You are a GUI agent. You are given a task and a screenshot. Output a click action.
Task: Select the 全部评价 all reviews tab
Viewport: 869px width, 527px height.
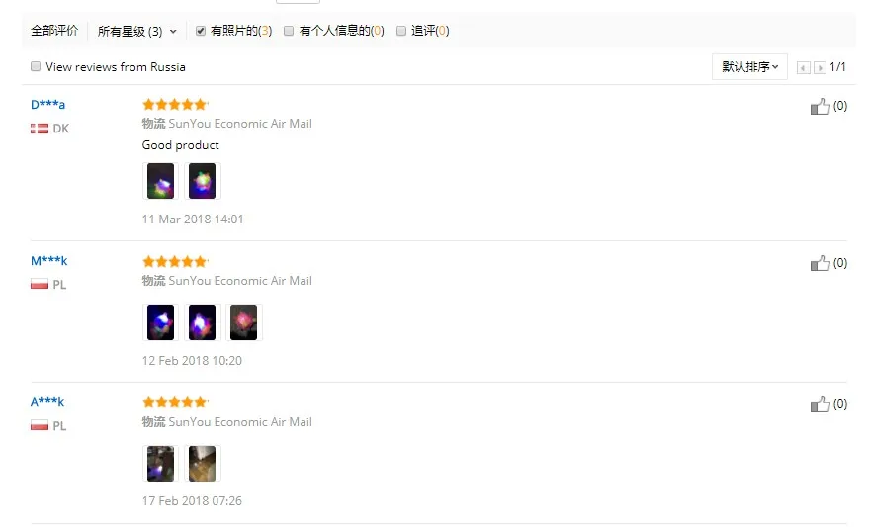(x=54, y=31)
